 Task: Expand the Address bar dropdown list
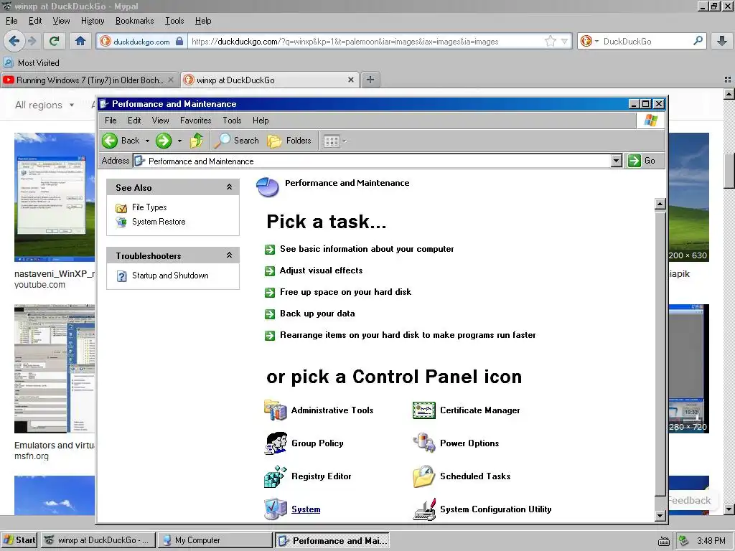pos(617,161)
